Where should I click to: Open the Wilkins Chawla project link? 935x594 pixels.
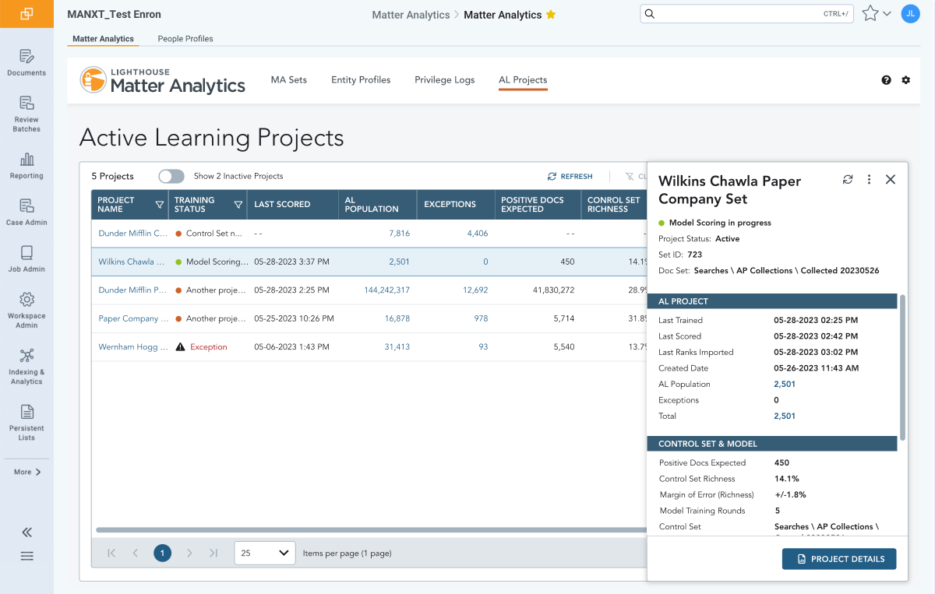point(132,262)
